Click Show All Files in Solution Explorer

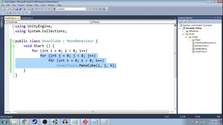(x=185, y=22)
